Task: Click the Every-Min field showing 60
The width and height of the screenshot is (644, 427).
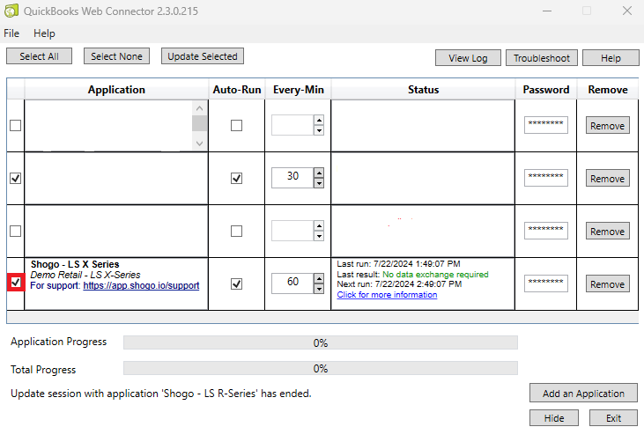Action: 292,283
